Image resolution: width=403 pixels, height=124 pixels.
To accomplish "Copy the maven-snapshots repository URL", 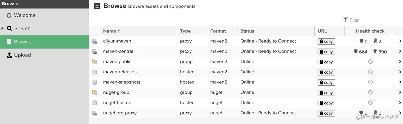I will 326,82.
